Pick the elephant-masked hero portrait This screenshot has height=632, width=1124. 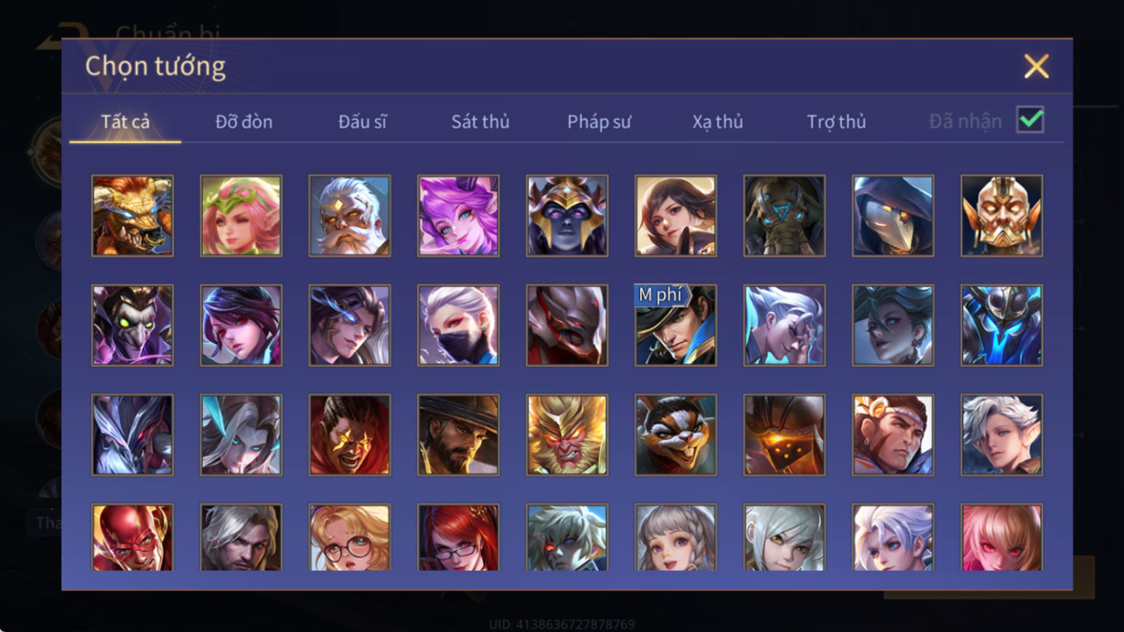[x=784, y=215]
